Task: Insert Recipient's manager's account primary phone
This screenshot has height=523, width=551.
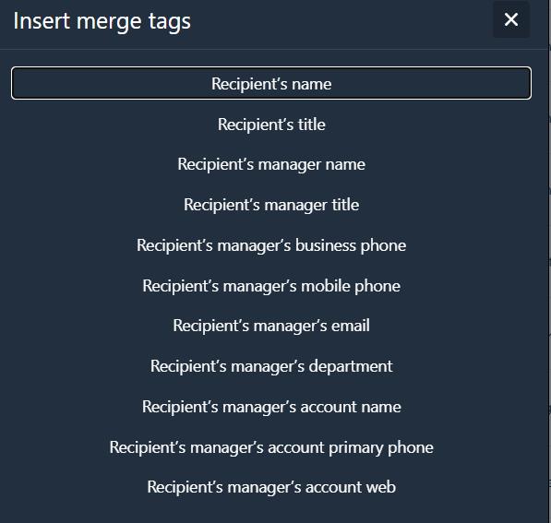Action: (271, 447)
